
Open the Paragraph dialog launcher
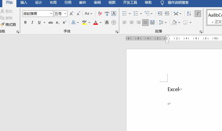tap(201, 32)
